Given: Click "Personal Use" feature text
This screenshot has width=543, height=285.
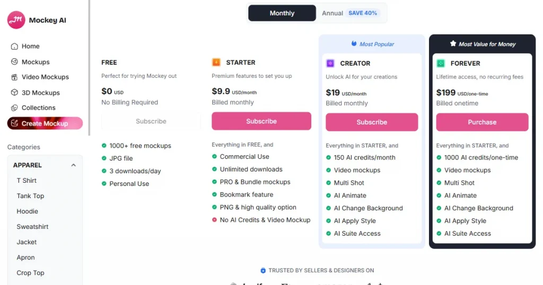Looking at the screenshot, I should 129,184.
